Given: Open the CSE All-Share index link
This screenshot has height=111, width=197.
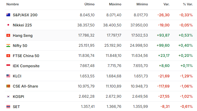Looking at the screenshot, I should [x=25, y=86].
